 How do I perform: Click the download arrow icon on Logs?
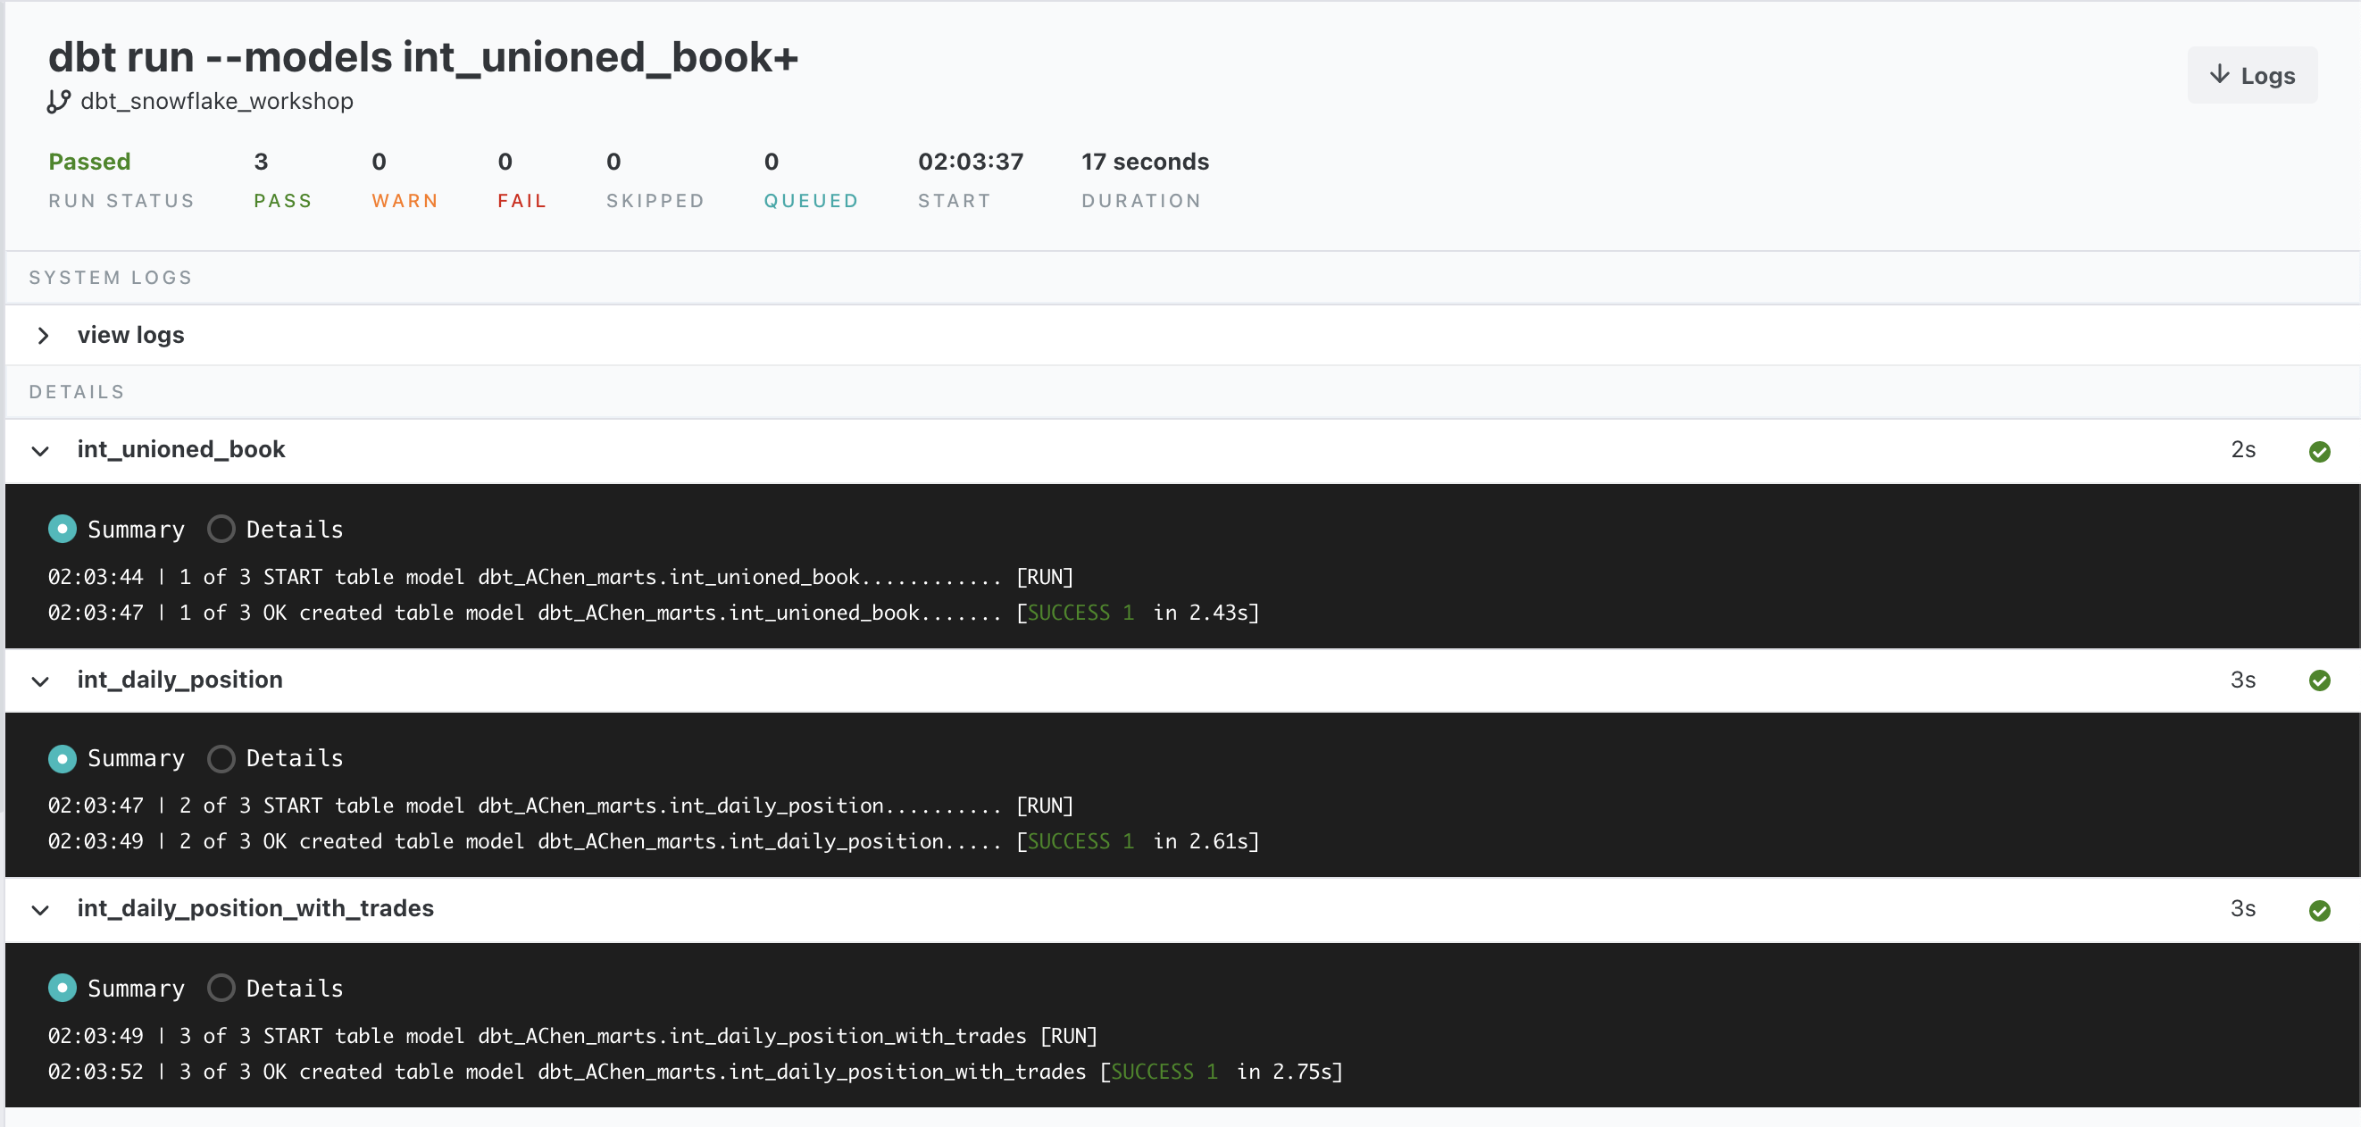[2219, 74]
